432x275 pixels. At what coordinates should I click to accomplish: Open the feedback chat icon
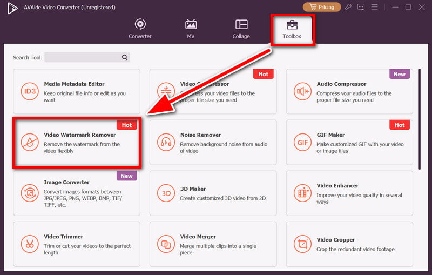click(x=361, y=7)
